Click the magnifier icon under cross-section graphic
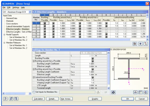This screenshot has width=150, height=106. [145, 92]
